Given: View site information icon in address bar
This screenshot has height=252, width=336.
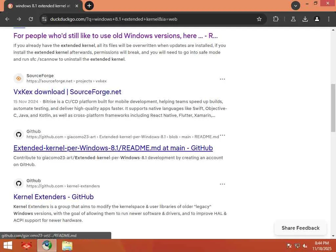Looking at the screenshot, I should [x=44, y=19].
